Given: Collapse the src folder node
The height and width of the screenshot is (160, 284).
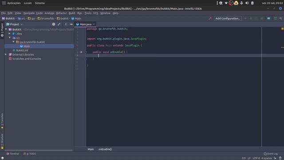Looking at the screenshot, I should tap(10, 38).
